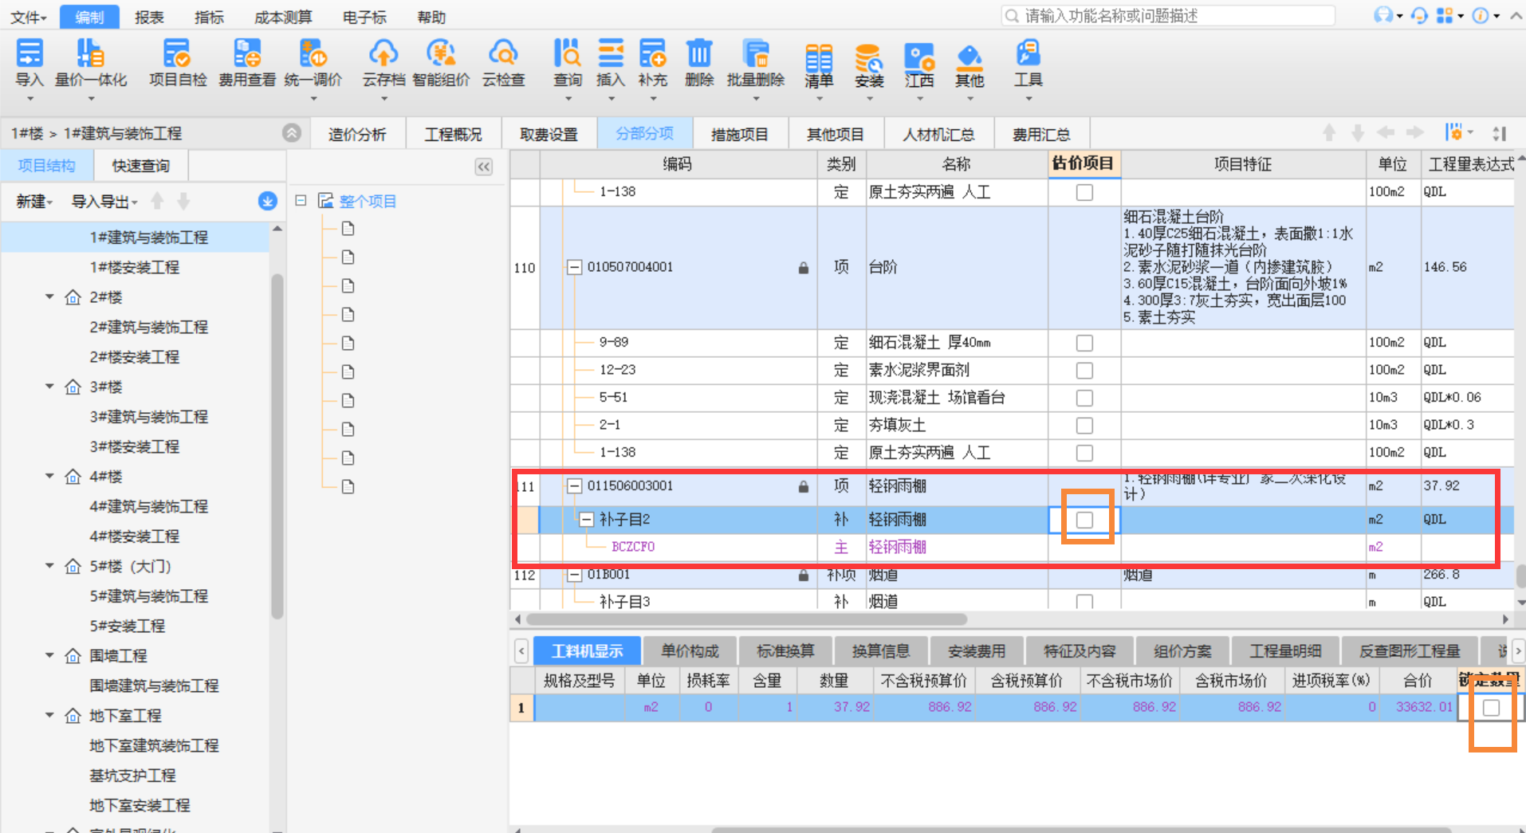The height and width of the screenshot is (833, 1526).
Task: Click the 江西 region icon
Action: [919, 57]
